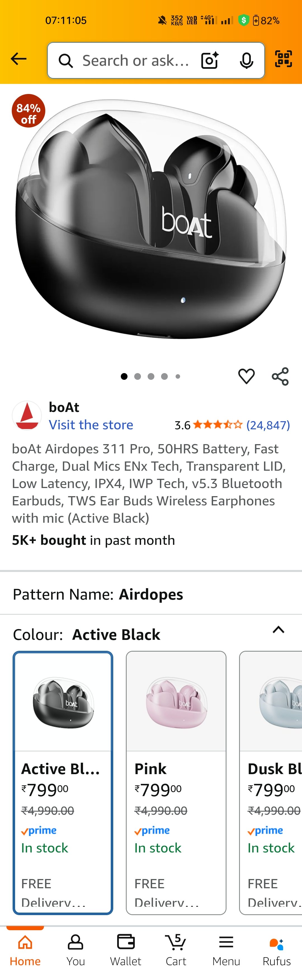Viewport: 302px width, 973px height.
Task: Open the boAt brand logo
Action: click(27, 416)
